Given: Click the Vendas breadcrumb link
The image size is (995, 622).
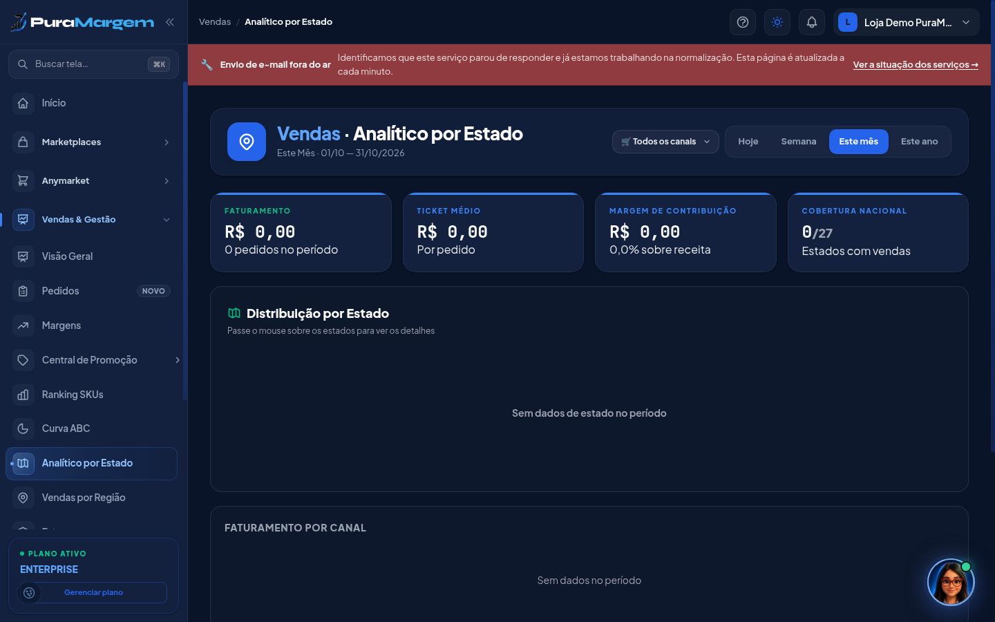Looking at the screenshot, I should click(215, 22).
